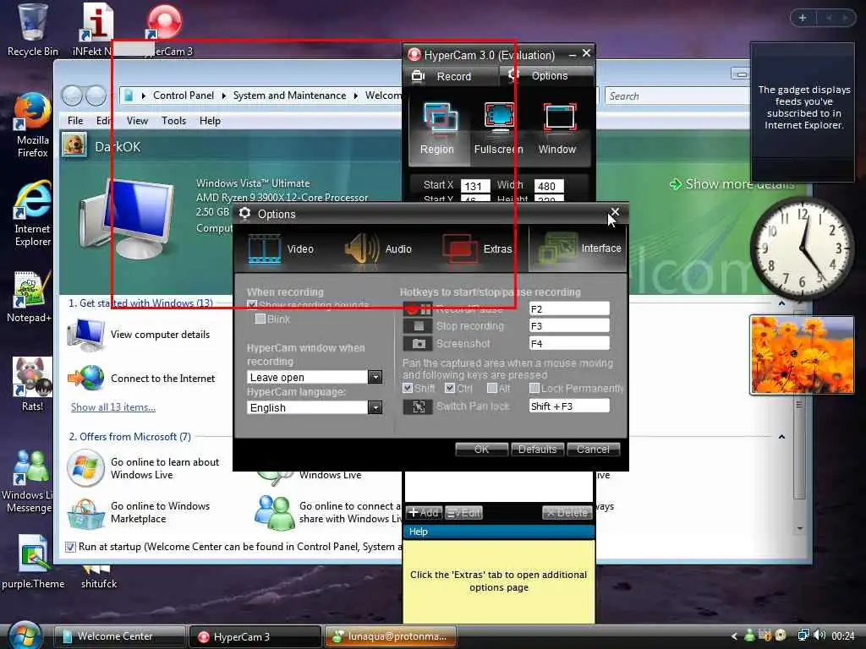Click the Start X value field
Viewport: 866px width, 649px height.
point(475,186)
